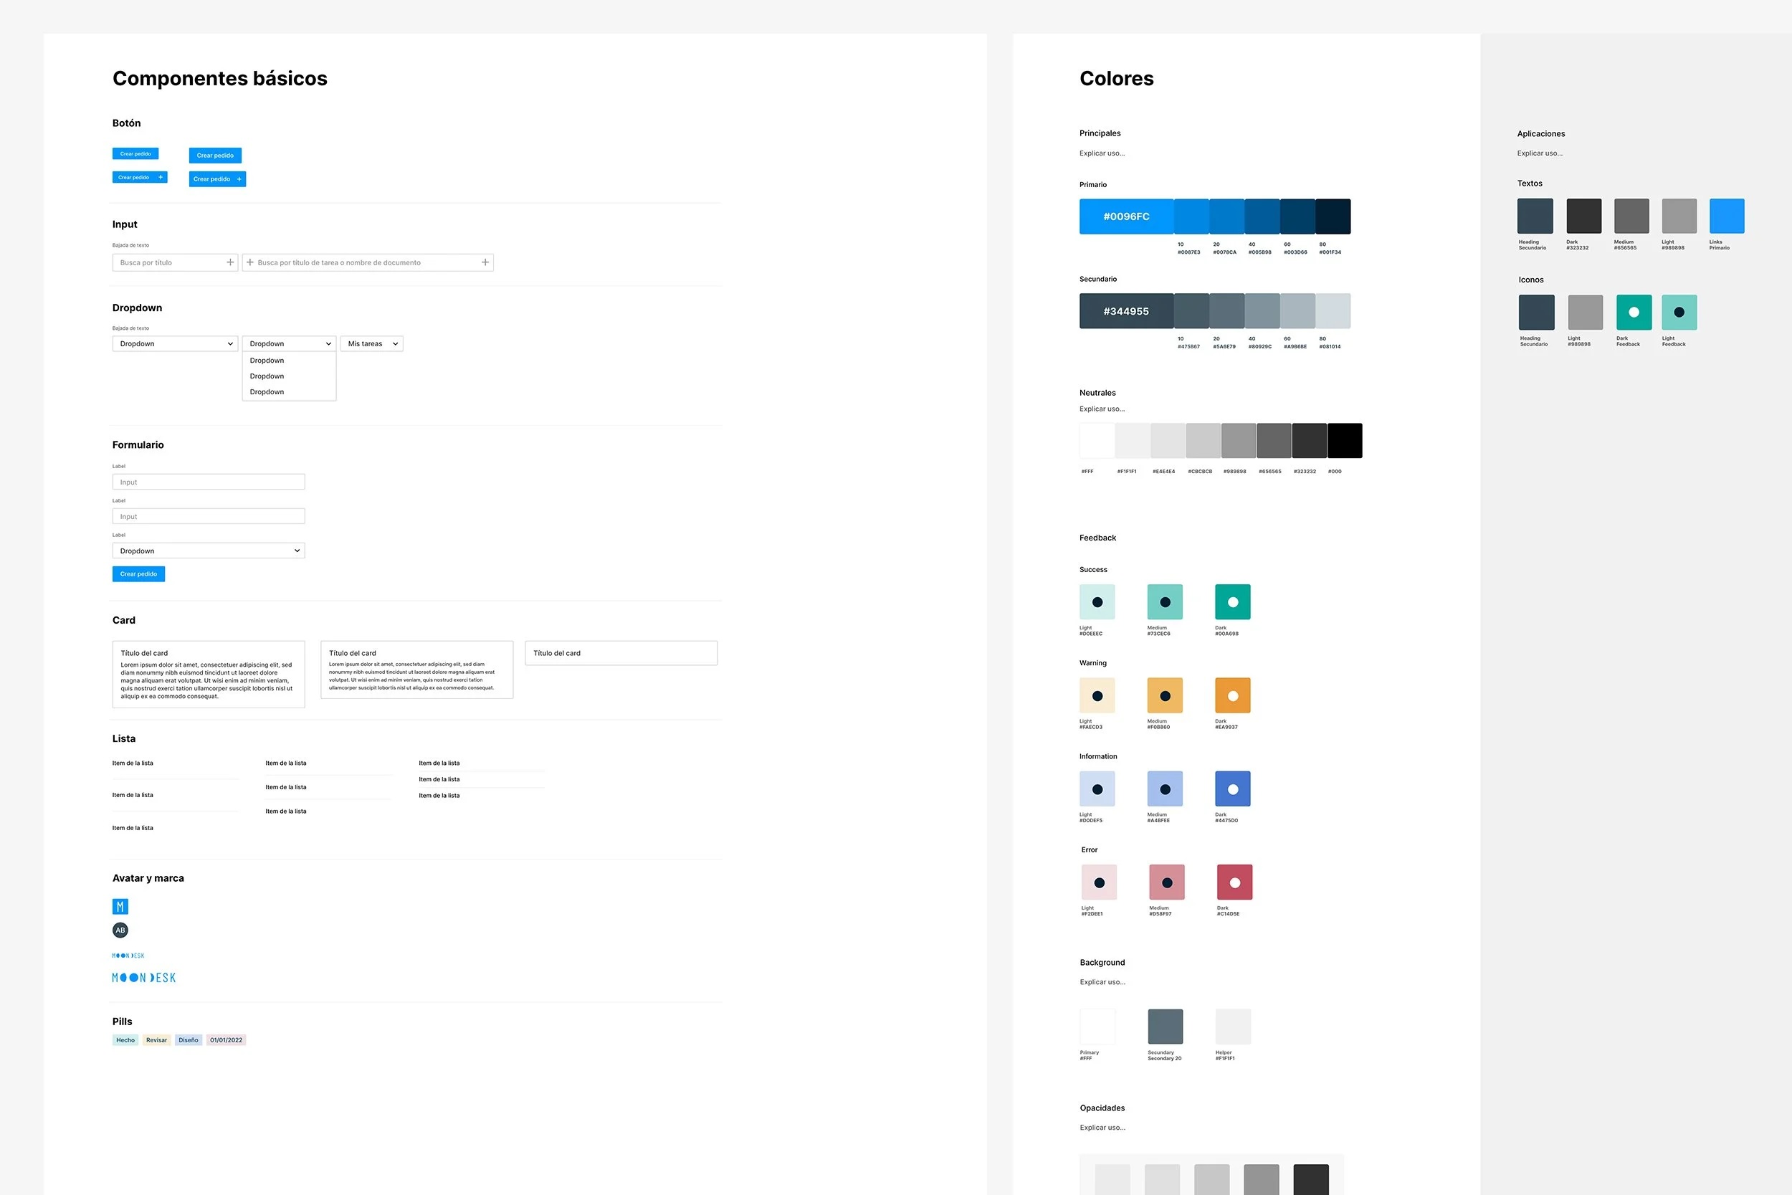Click the small Moondesk wordmark logo

[x=128, y=955]
